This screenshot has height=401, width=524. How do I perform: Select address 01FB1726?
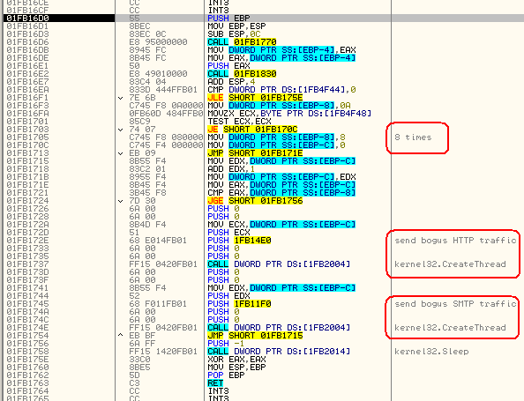click(x=27, y=209)
